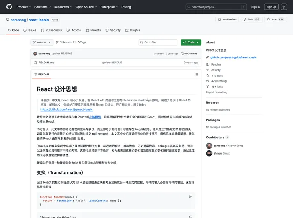Screen dimensions: 293x218
Task: Open the update README commit message
Action: click(62, 54)
